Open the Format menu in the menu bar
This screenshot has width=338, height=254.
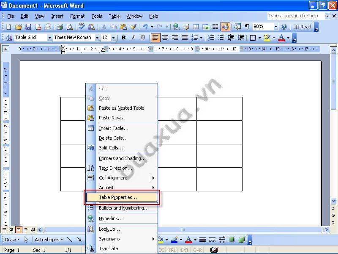[x=77, y=16]
